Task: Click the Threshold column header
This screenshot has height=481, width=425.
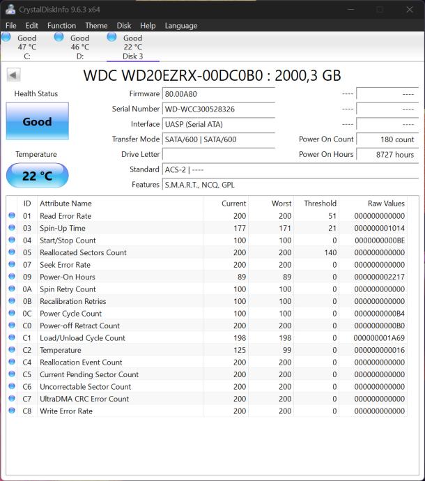Action: (316, 204)
